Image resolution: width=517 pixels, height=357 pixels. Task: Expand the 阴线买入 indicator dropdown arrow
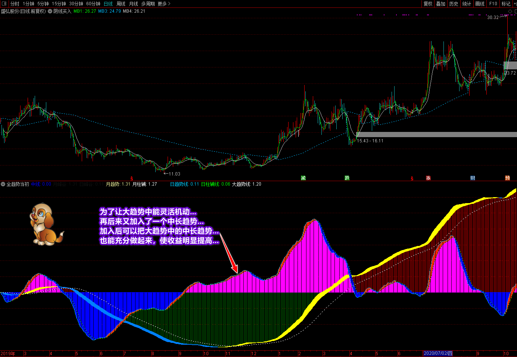click(x=50, y=11)
